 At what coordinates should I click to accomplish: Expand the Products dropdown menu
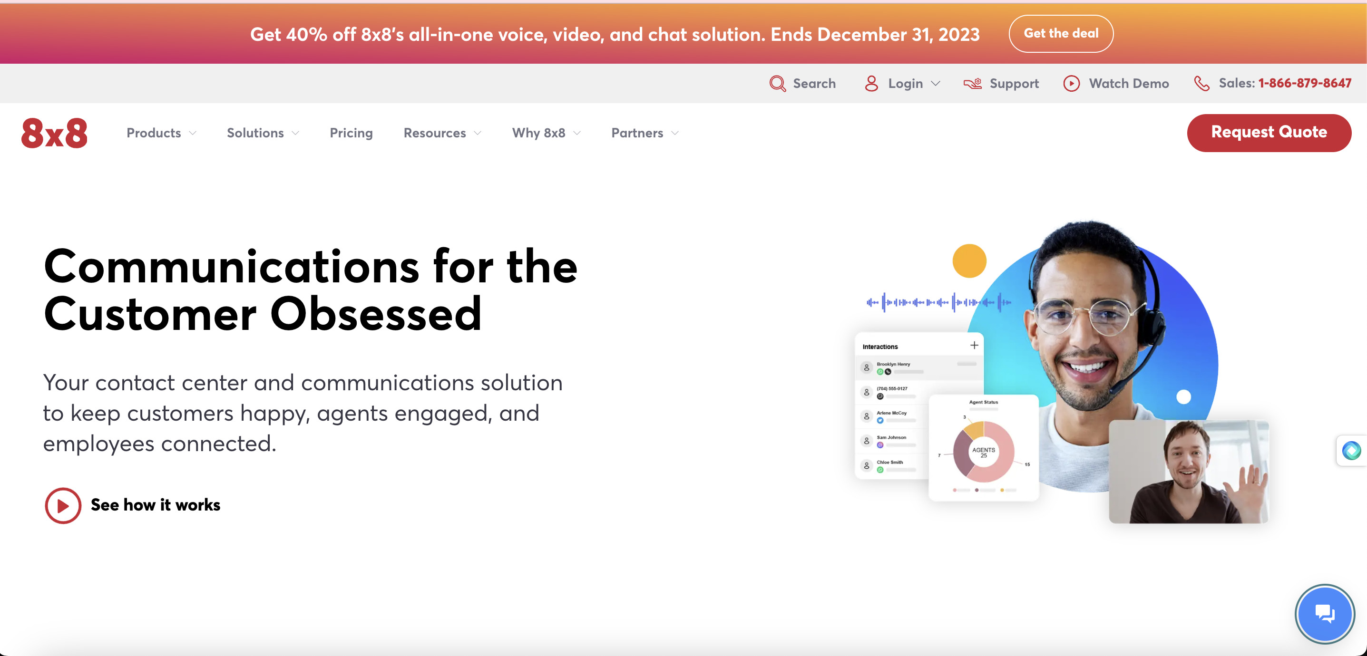(x=160, y=133)
